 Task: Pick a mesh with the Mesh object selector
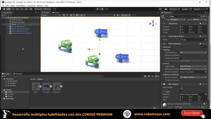tap(206, 40)
